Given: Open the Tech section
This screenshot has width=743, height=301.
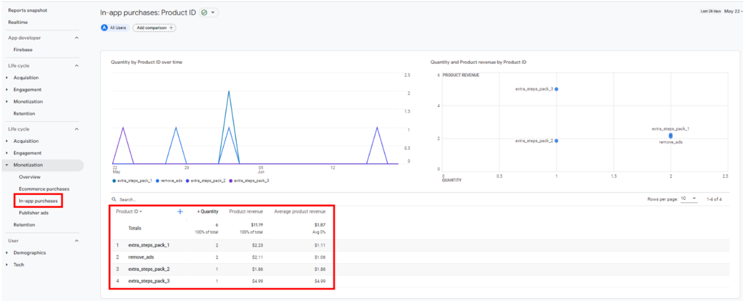Looking at the screenshot, I should [x=19, y=265].
